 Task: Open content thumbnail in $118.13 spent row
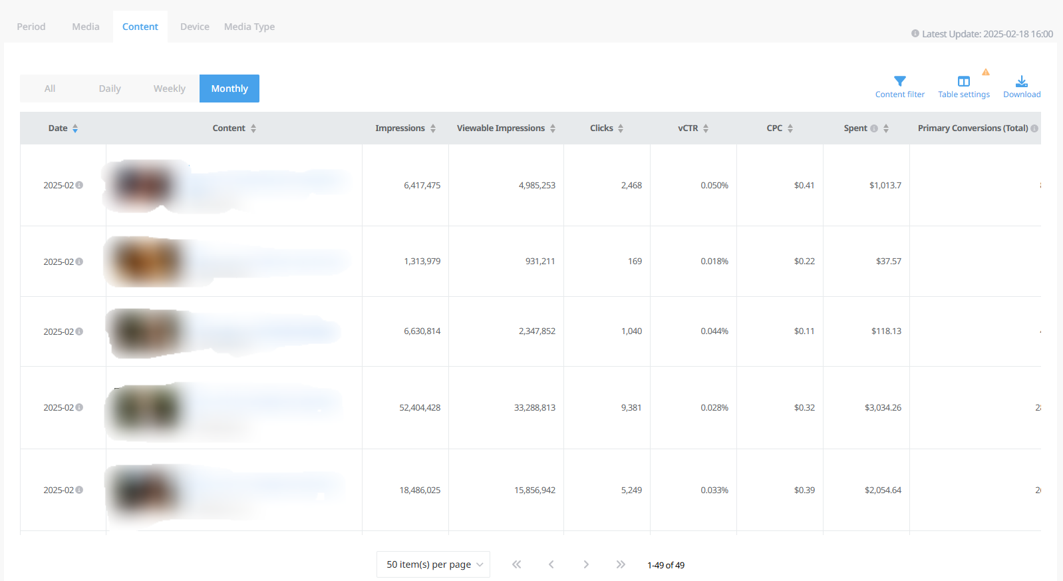click(x=146, y=331)
